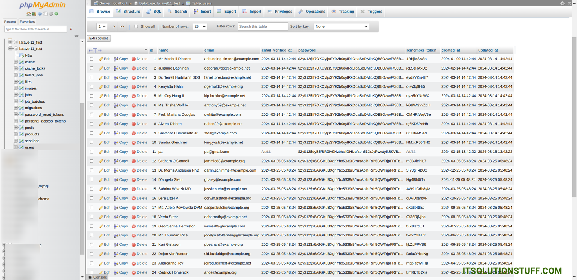
Task: Click the red Delete icon for Julianne Bashirian
Action: [133, 68]
